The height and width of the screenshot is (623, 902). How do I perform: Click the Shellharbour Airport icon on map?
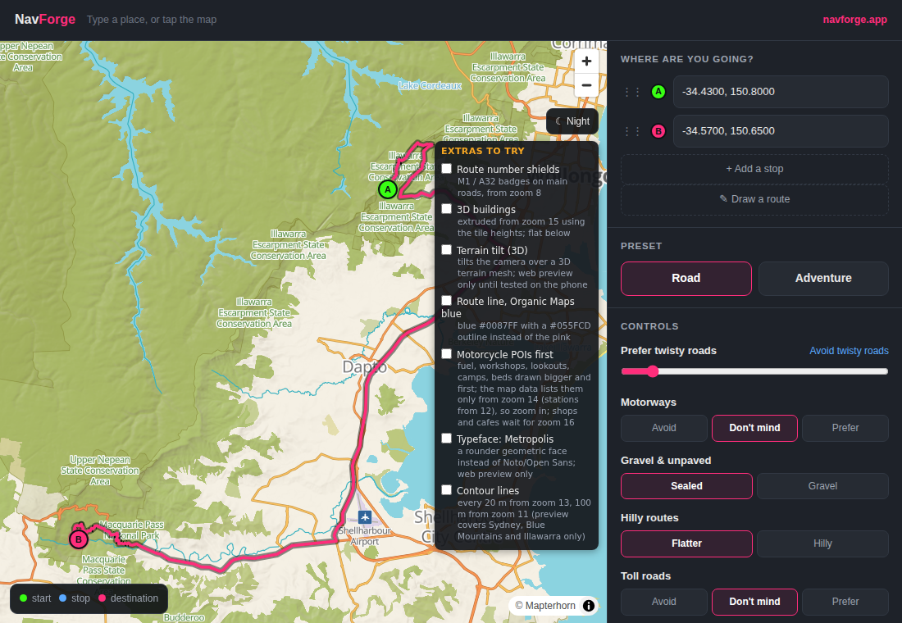[364, 516]
